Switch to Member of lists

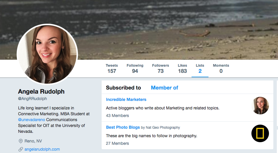click(164, 88)
